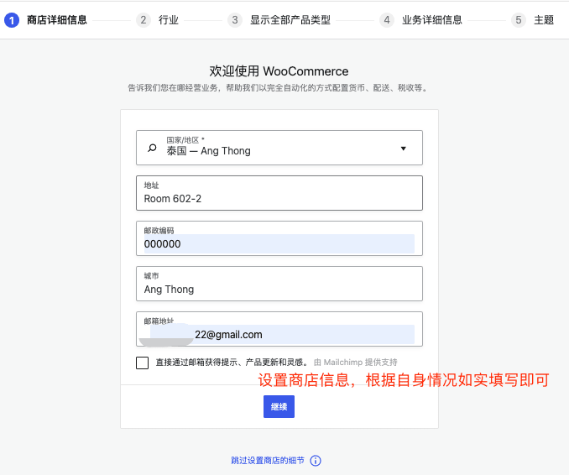Click the 直接通过邮箱获得提示 checkbox label
The width and height of the screenshot is (569, 475).
pyautogui.click(x=232, y=363)
